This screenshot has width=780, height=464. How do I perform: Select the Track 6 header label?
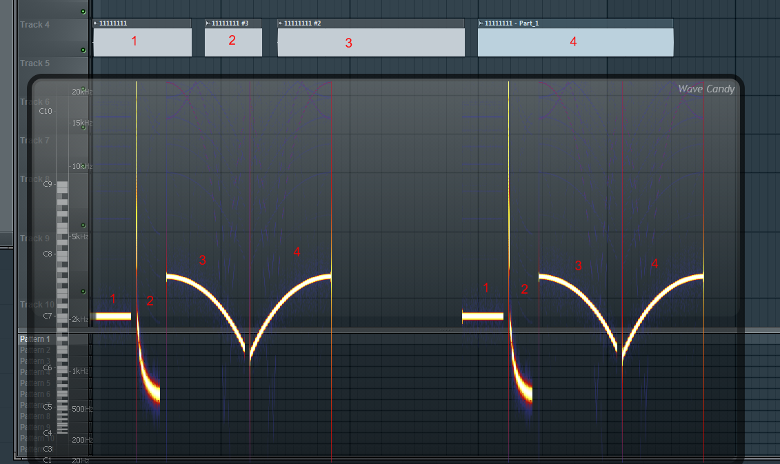(34, 102)
